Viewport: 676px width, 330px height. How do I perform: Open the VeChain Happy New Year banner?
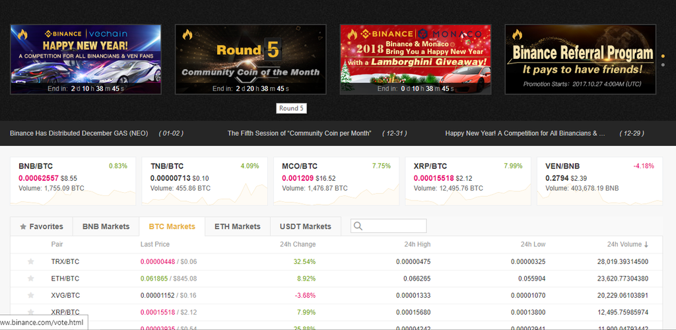click(86, 59)
